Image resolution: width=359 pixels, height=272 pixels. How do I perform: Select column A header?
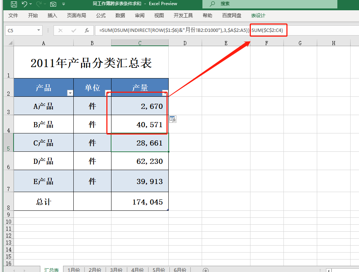pyautogui.click(x=44, y=43)
